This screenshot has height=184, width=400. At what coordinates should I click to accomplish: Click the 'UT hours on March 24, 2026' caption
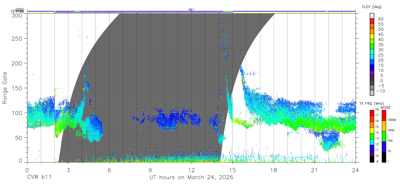(x=192, y=178)
